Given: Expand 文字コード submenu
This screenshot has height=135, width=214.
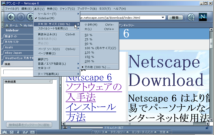Looking at the screenshot, I should tap(57, 68).
